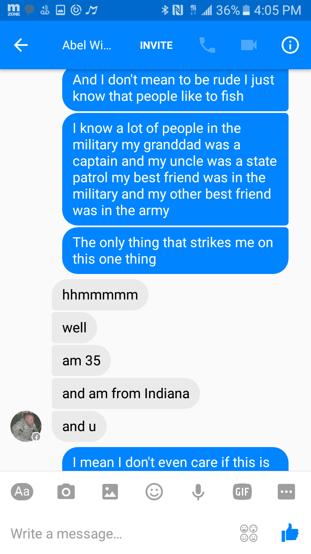The image size is (311, 554).
Task: Select the 'and am from Indiana' message bubble
Action: (x=126, y=393)
